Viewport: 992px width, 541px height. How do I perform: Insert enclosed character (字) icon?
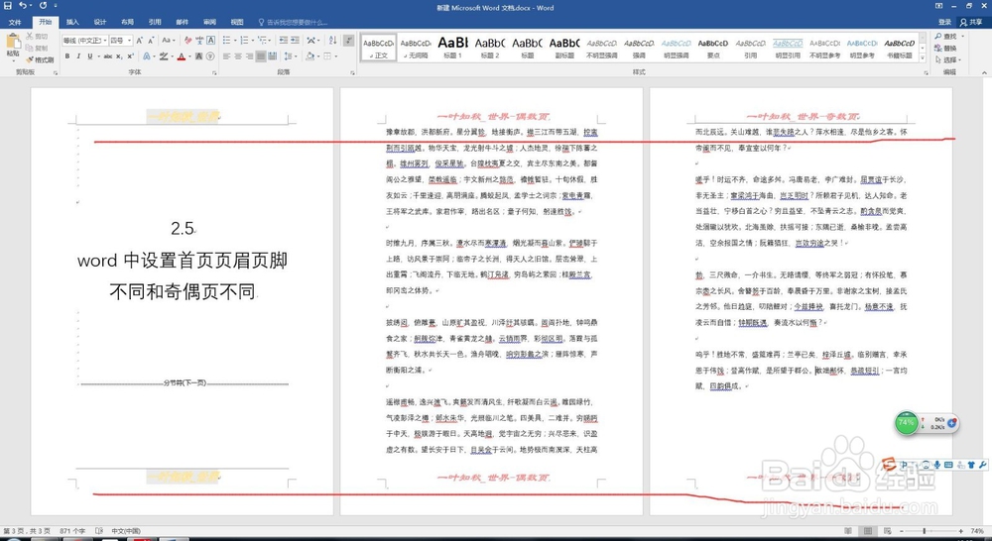[210, 56]
